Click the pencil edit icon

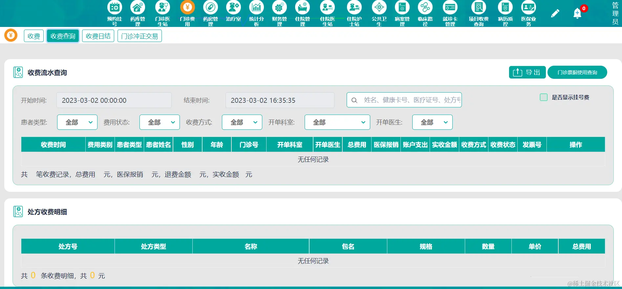tap(555, 13)
